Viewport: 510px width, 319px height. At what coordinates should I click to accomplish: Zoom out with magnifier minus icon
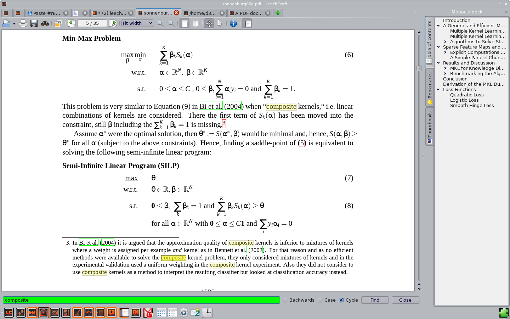pos(160,23)
